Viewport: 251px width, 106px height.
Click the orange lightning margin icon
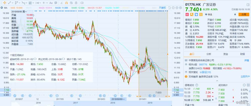(192, 14)
